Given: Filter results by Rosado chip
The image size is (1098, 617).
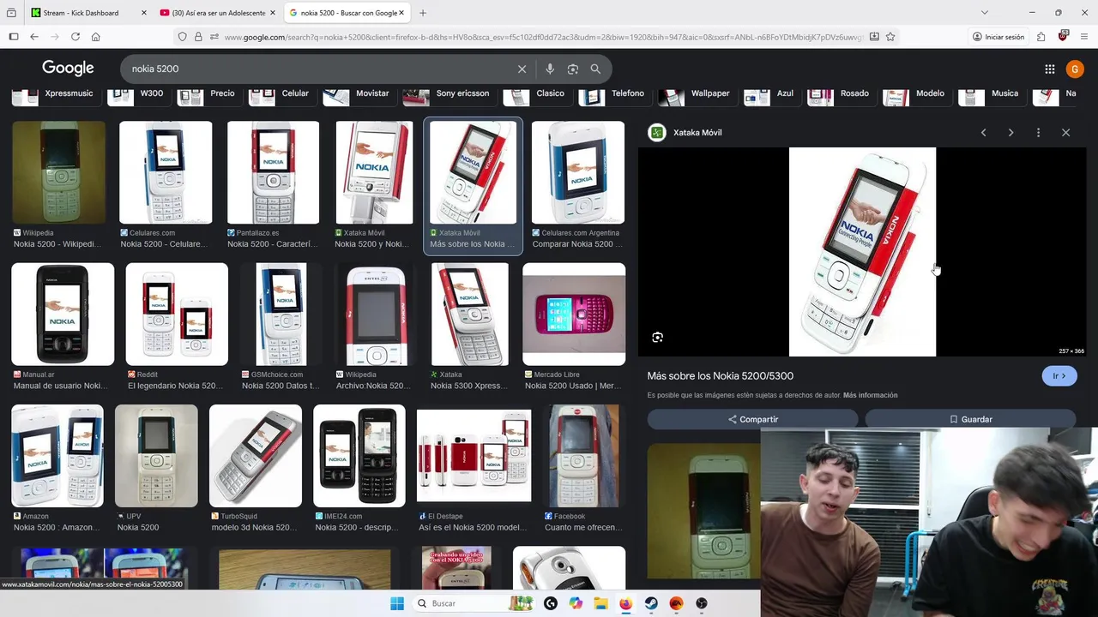Looking at the screenshot, I should tap(840, 93).
